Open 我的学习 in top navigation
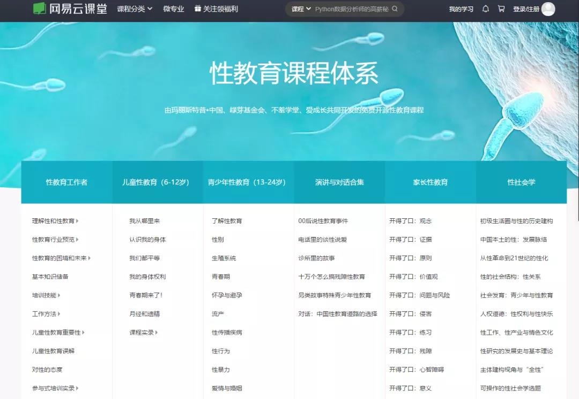 pyautogui.click(x=461, y=9)
